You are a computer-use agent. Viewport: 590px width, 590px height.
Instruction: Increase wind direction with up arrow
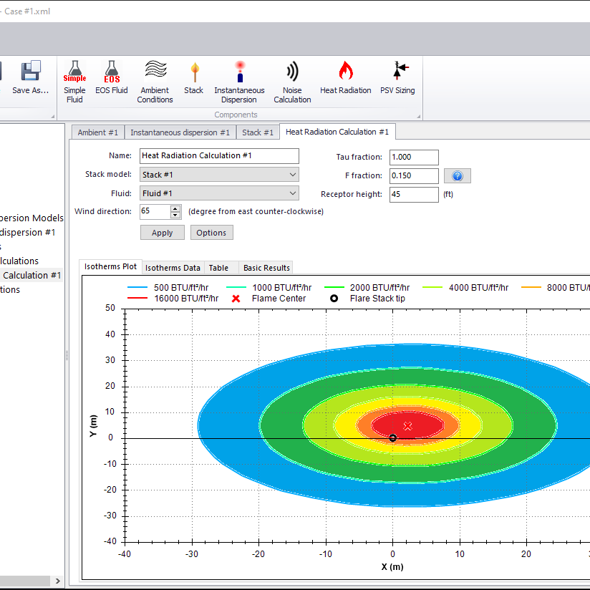(x=175, y=208)
